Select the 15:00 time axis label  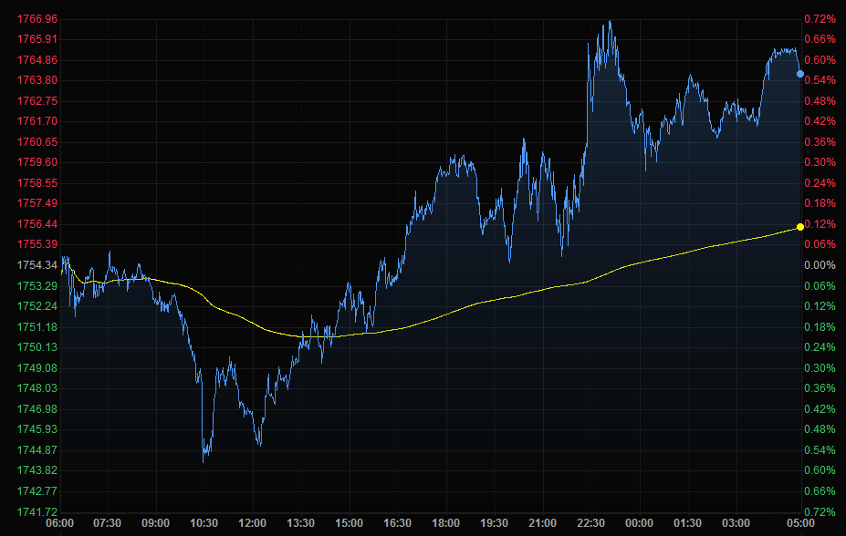click(x=349, y=523)
